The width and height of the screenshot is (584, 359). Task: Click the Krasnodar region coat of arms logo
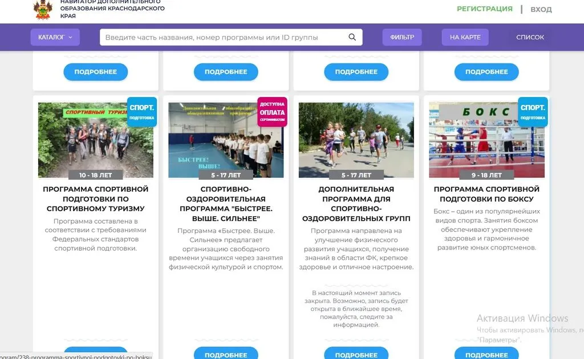click(43, 9)
